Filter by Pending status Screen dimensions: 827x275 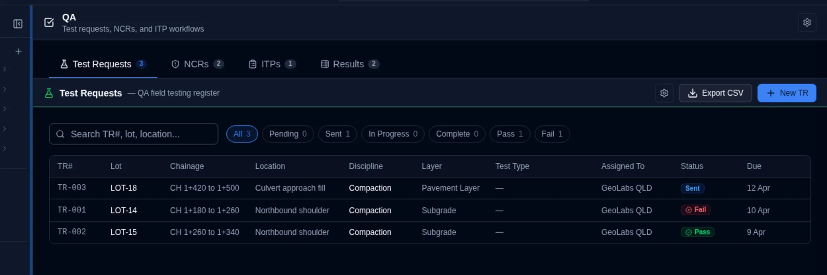288,134
